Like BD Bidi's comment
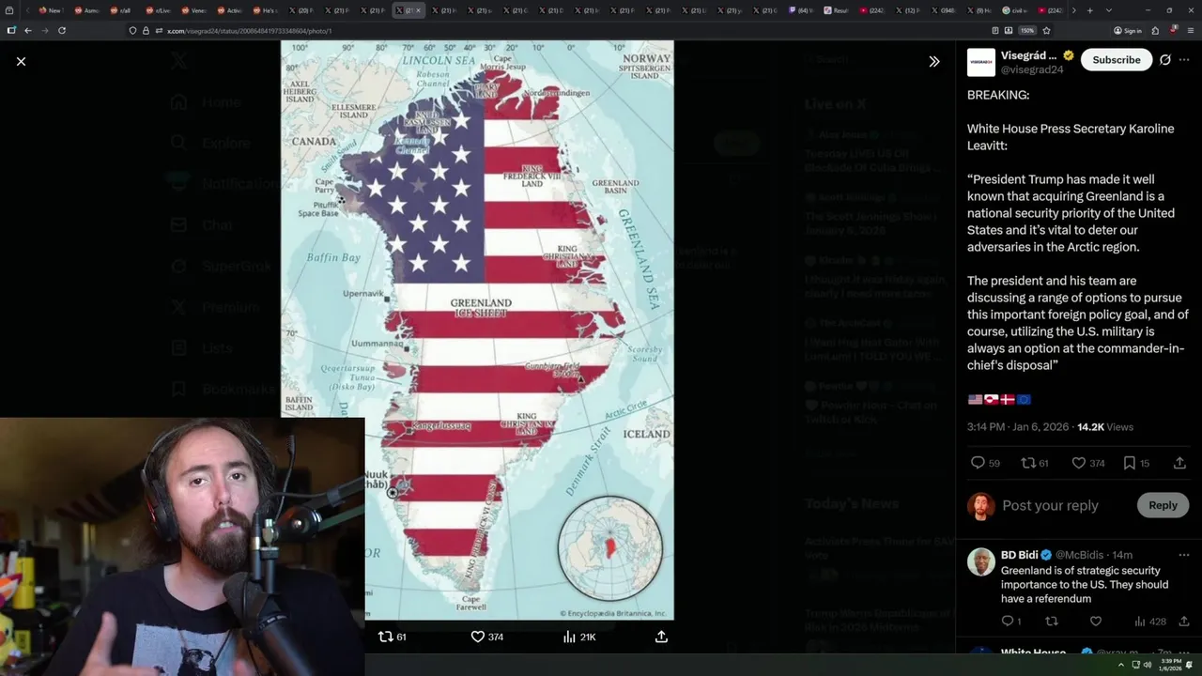The image size is (1202, 676). [1095, 621]
